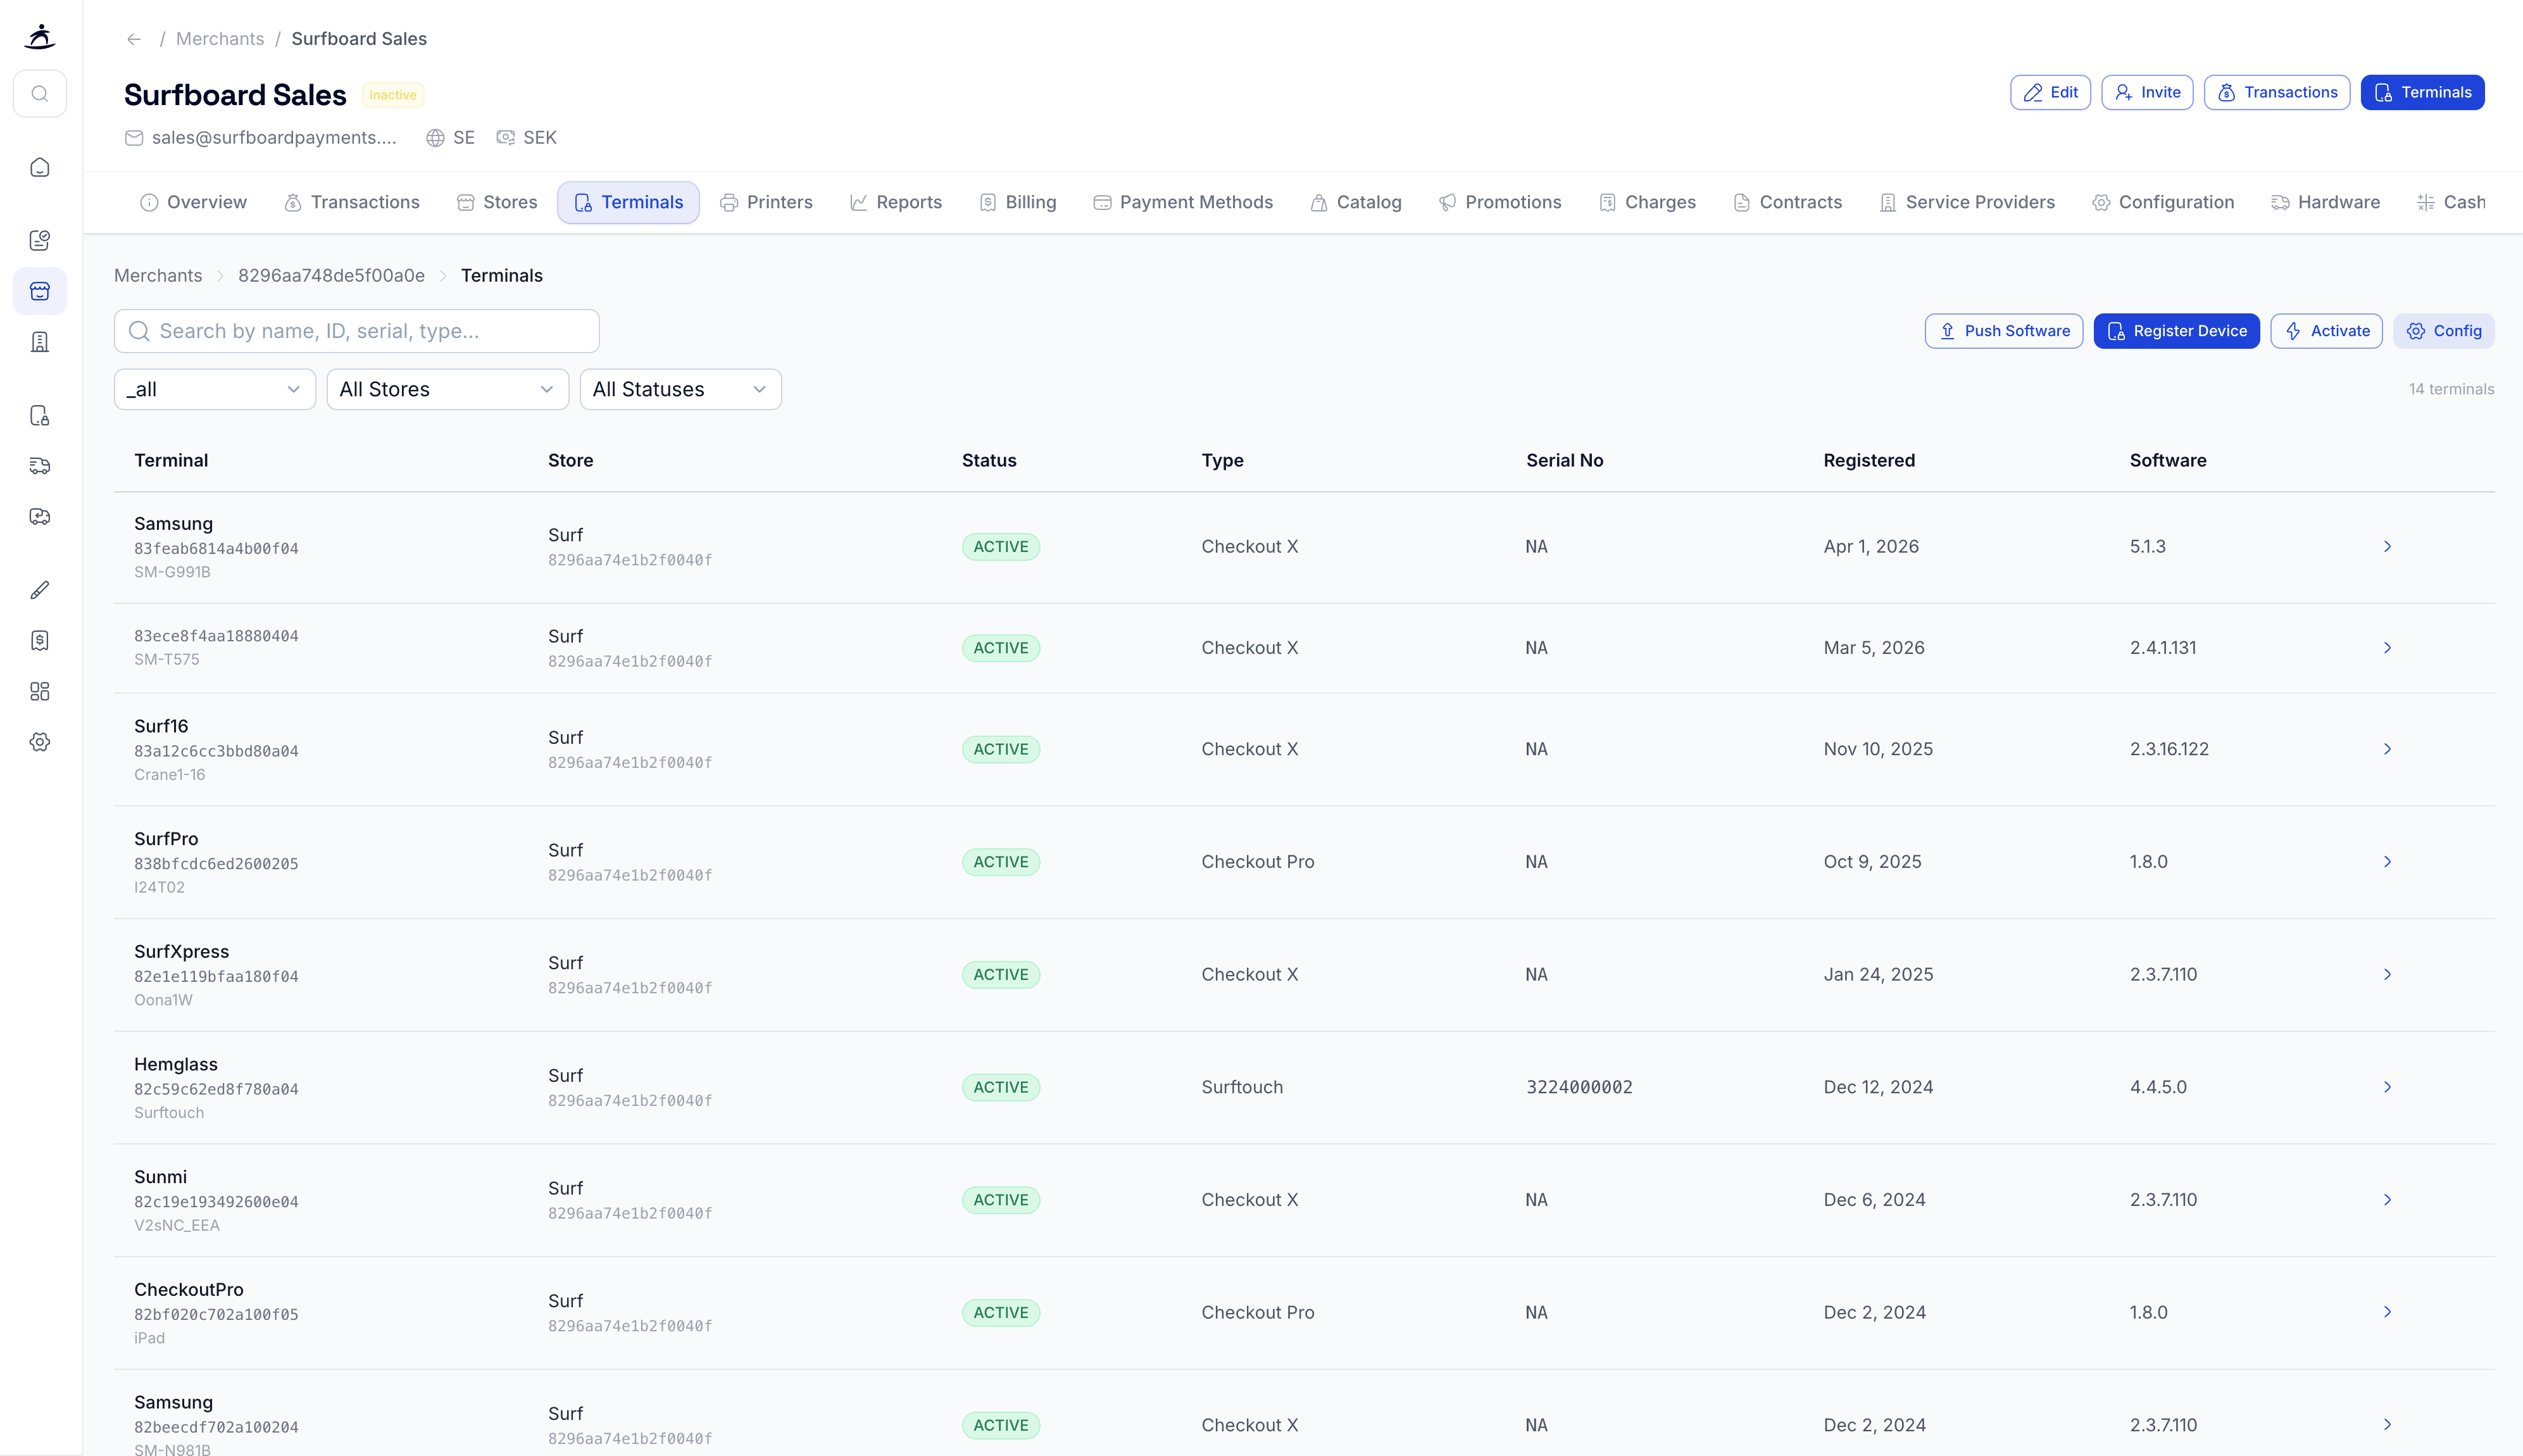
Task: Focus the terminal search input field
Action: [357, 331]
